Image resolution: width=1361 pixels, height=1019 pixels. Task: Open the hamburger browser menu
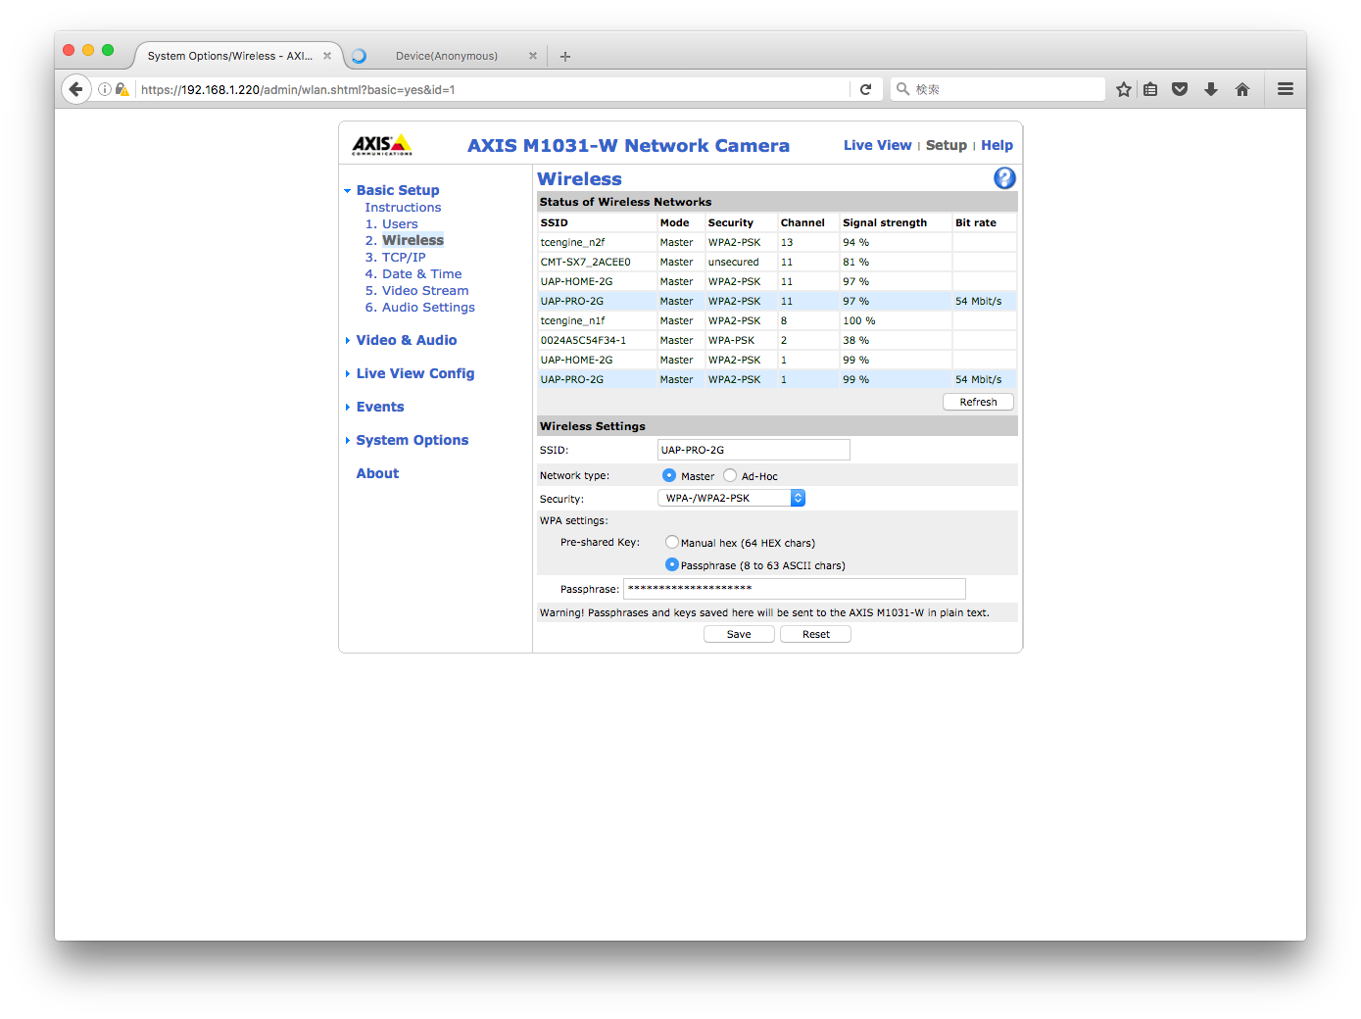1286,89
